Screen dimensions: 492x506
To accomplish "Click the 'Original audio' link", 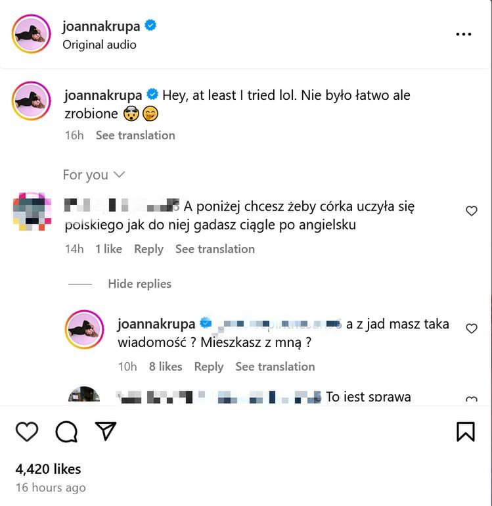I will pyautogui.click(x=99, y=45).
